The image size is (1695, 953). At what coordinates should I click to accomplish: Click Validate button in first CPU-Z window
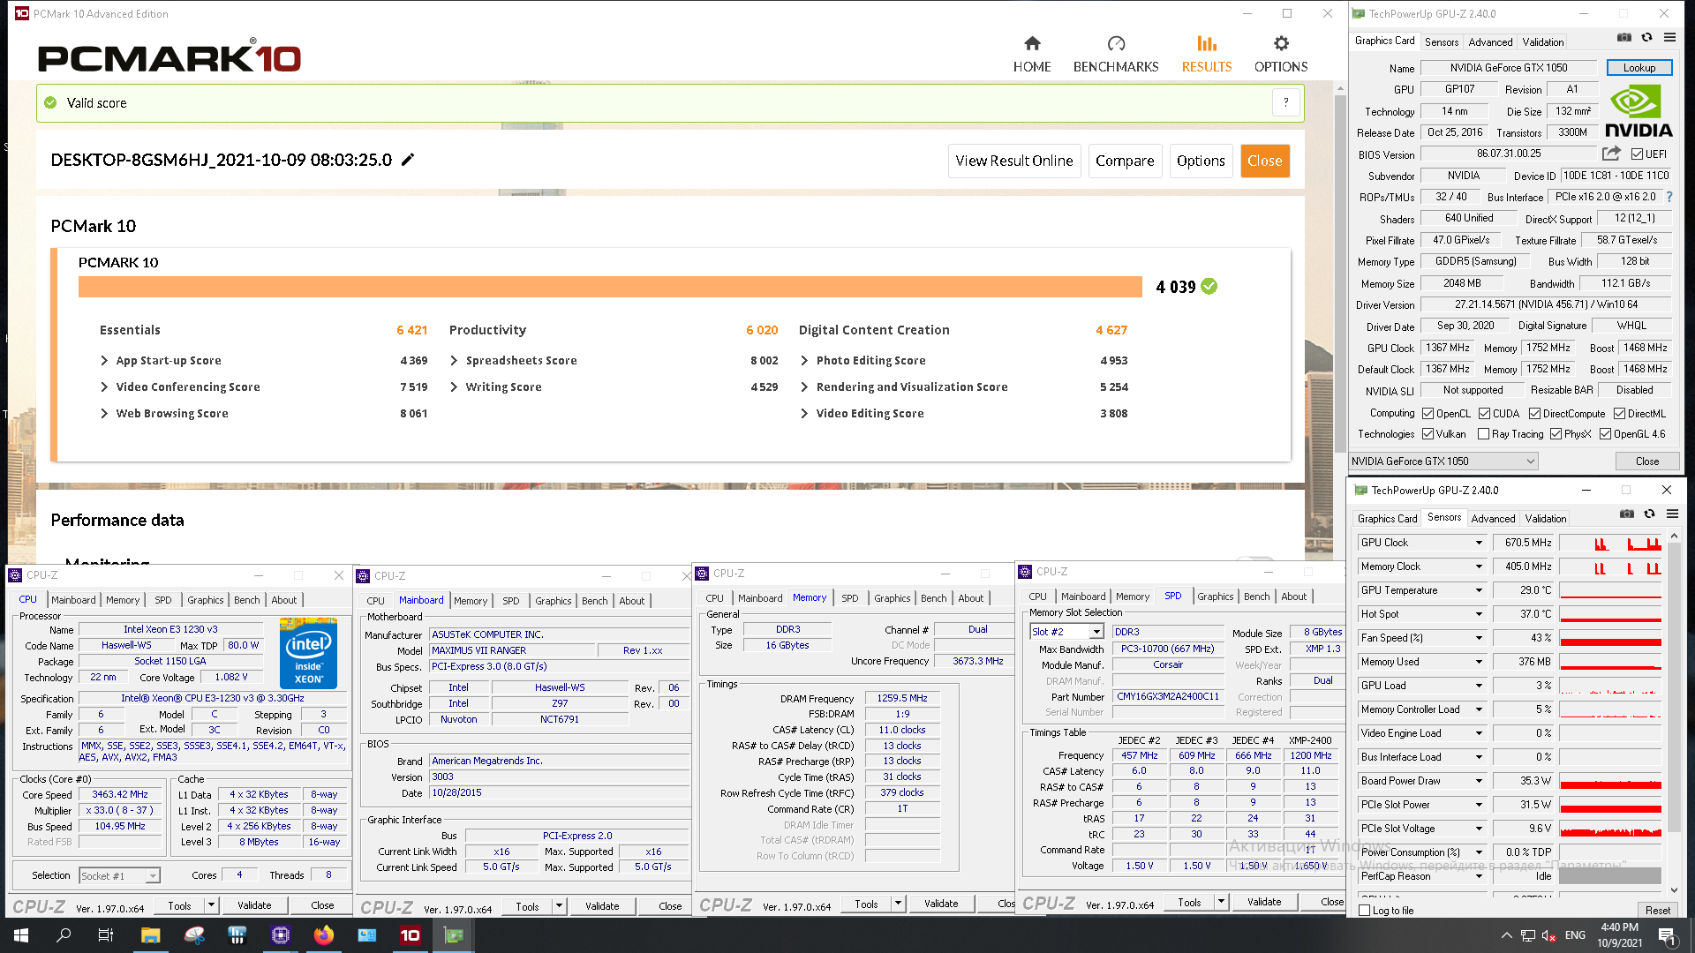click(x=254, y=904)
